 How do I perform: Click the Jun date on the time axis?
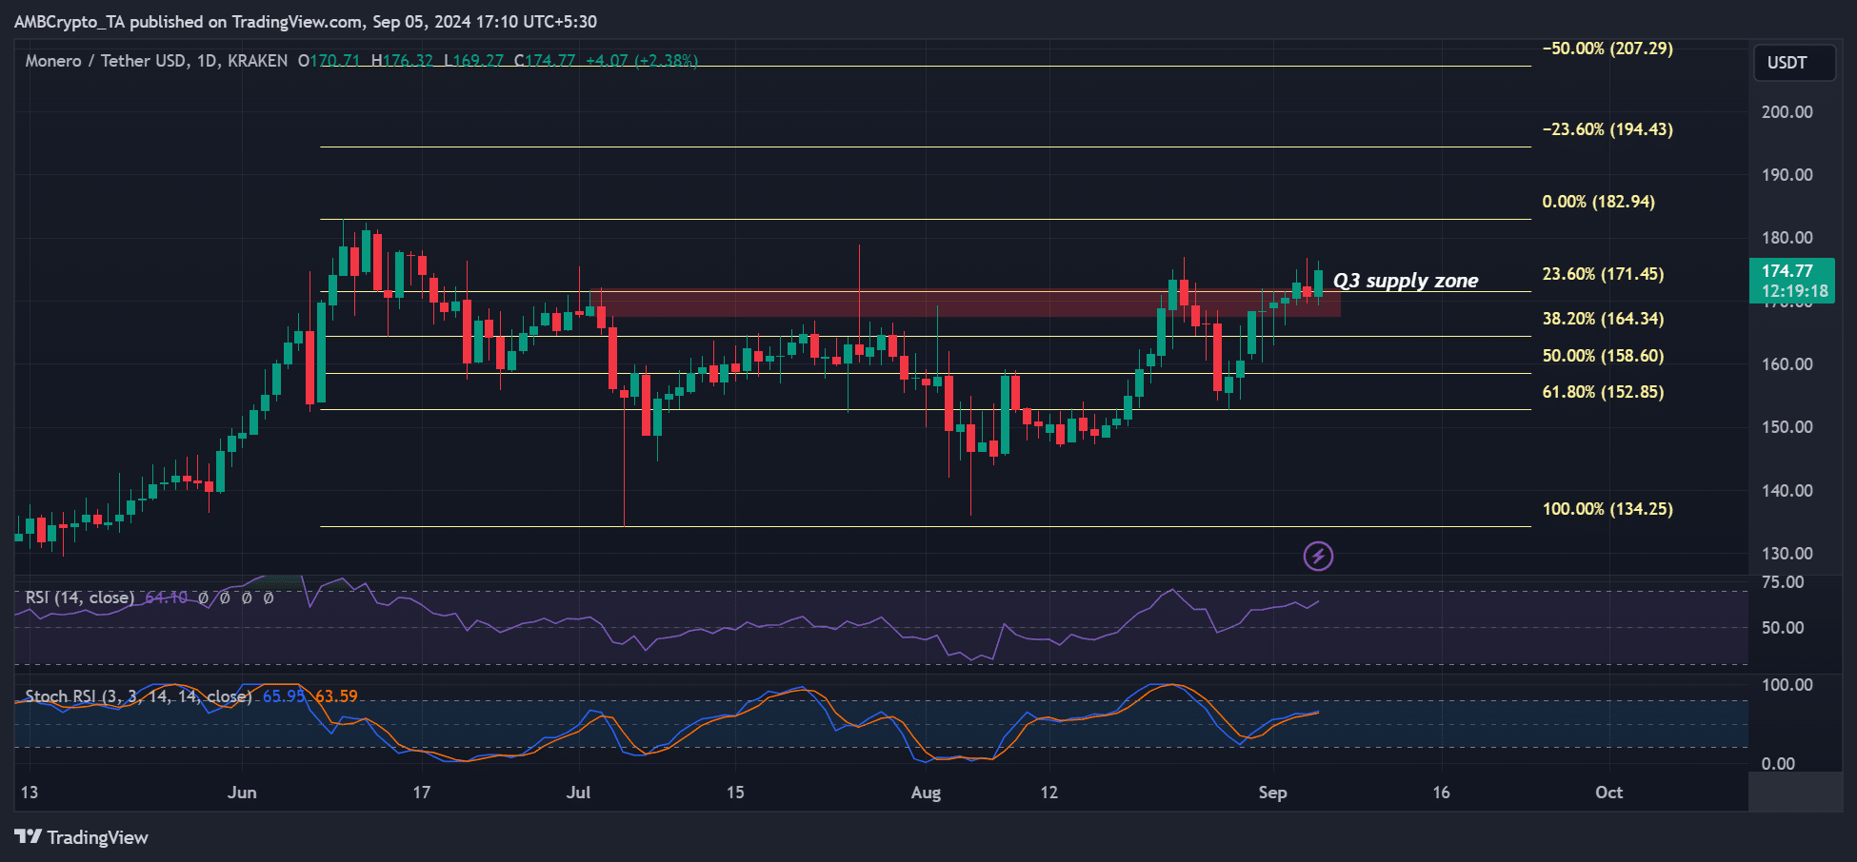pyautogui.click(x=242, y=793)
